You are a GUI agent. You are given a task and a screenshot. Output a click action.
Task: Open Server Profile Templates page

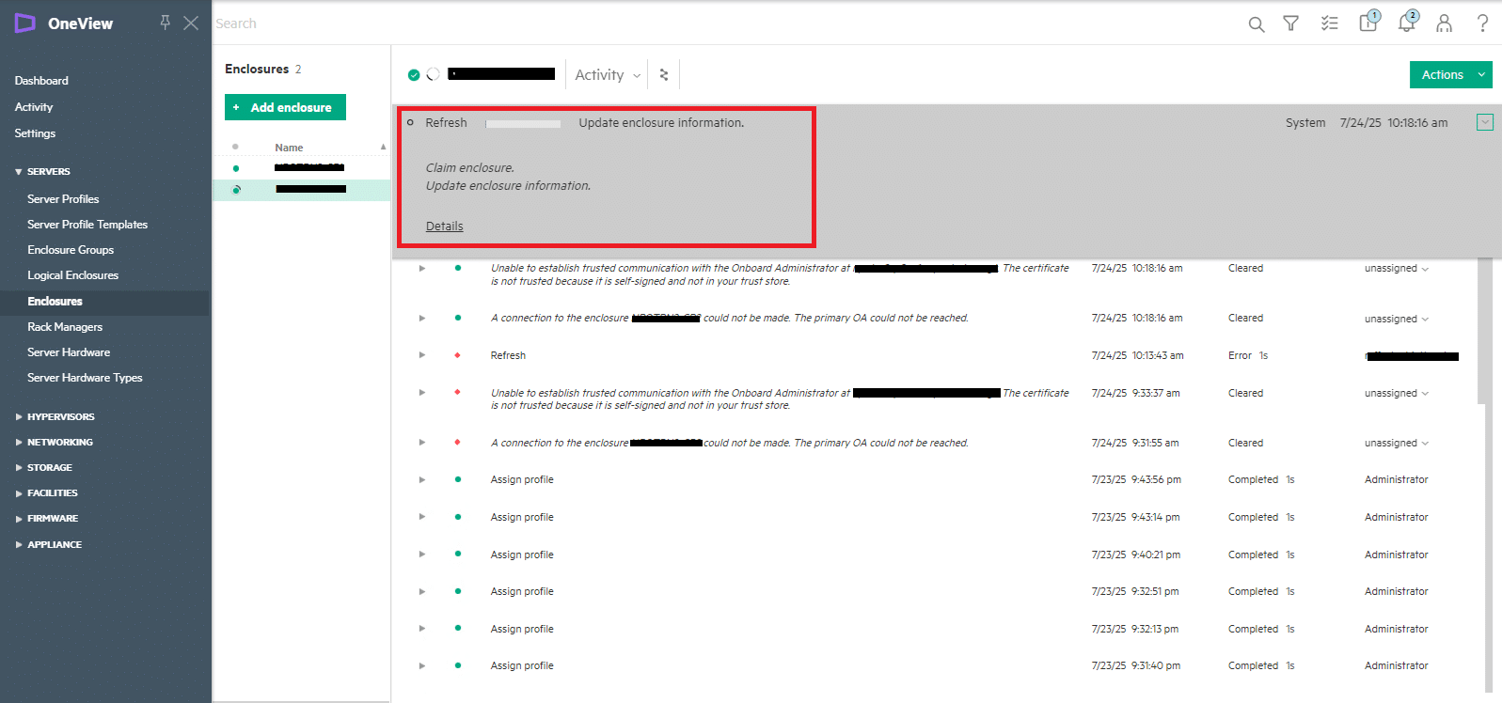pos(87,225)
